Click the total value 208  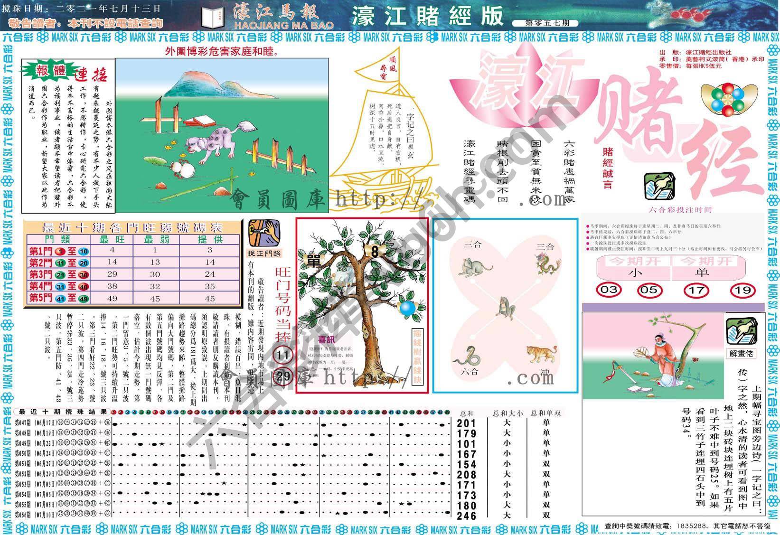466,475
